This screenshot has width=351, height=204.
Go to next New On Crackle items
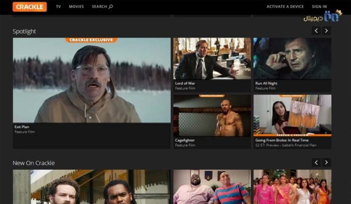click(326, 162)
